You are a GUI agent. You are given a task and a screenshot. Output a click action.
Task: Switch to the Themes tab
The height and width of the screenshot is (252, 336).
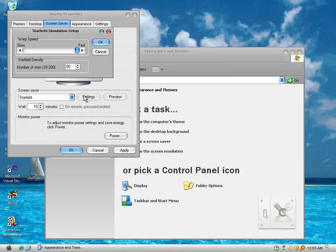[19, 24]
